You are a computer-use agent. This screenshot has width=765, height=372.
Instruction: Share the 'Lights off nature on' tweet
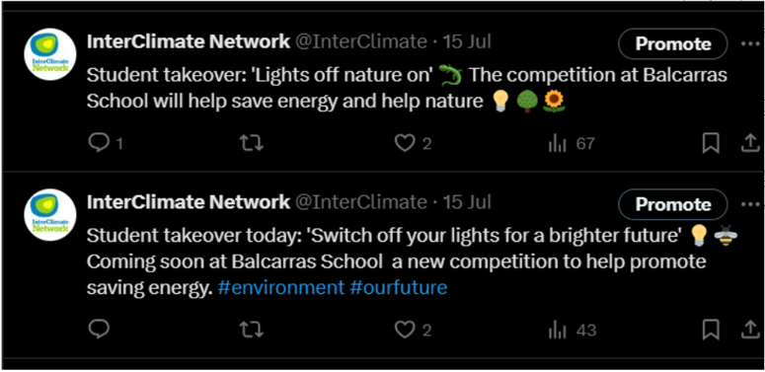tap(750, 143)
